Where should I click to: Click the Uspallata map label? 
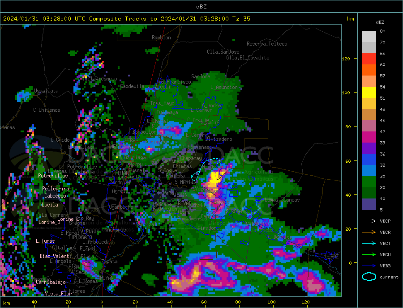[46, 91]
